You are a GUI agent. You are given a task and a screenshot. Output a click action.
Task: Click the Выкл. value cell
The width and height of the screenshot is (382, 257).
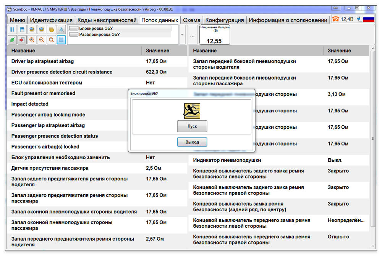click(335, 160)
